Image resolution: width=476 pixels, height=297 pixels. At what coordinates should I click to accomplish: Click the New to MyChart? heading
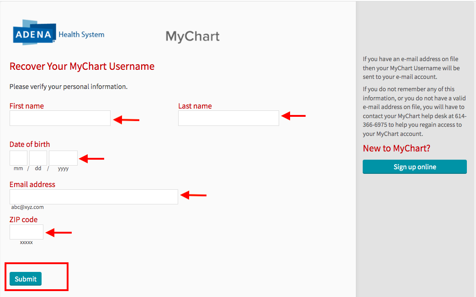[x=396, y=148]
